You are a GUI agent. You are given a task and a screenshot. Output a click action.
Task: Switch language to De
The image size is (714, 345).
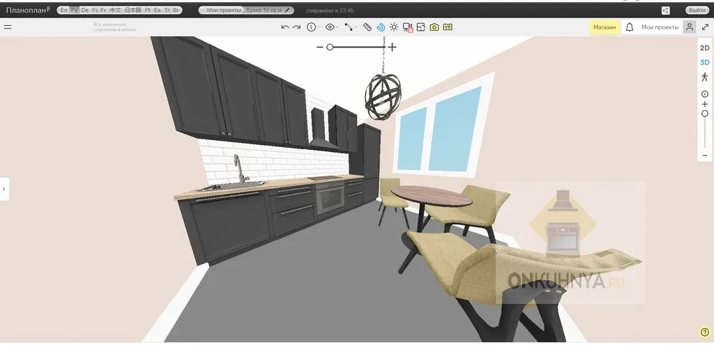(x=84, y=10)
